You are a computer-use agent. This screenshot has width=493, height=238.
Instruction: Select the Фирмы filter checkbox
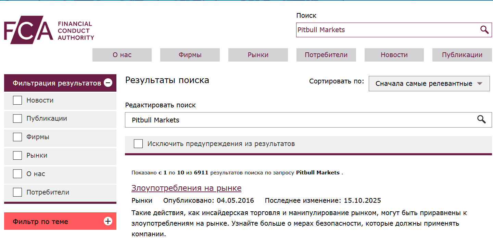pyautogui.click(x=17, y=137)
